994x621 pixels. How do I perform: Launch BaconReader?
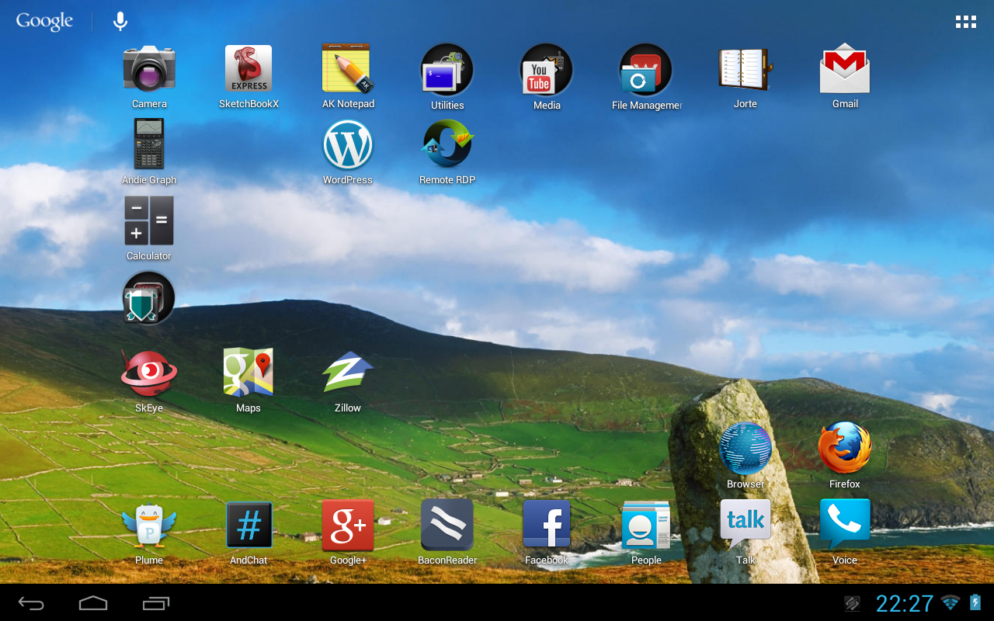[447, 532]
